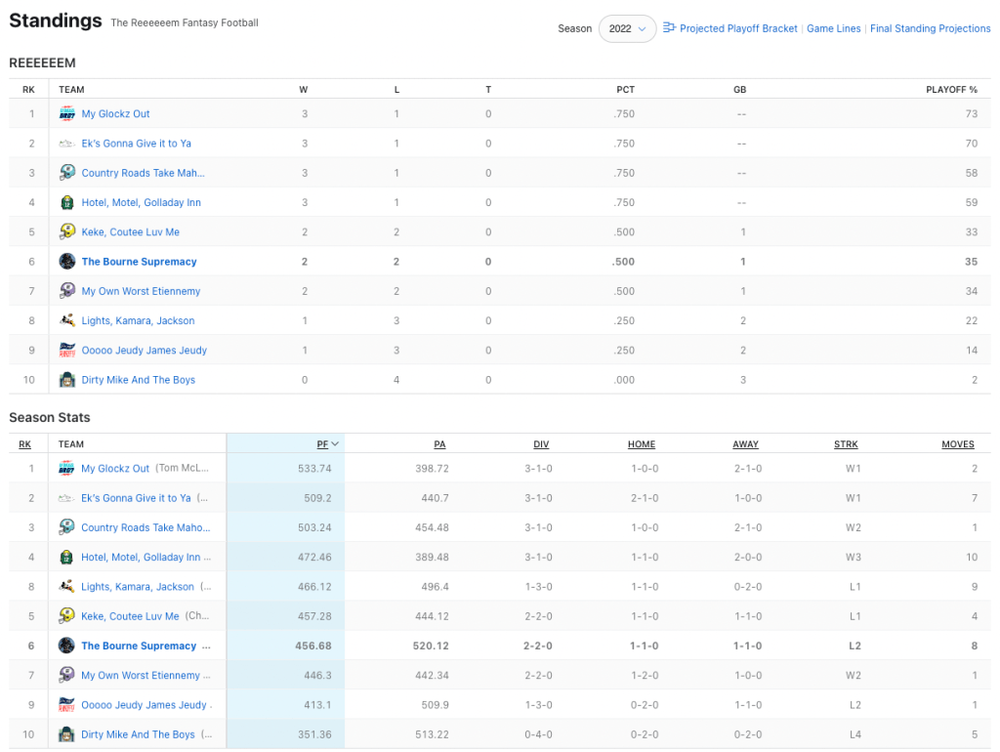The width and height of the screenshot is (1000, 752).
Task: Sort Season Stats by PA column
Action: point(439,444)
